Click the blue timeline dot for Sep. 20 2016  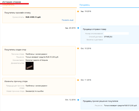pos(78,28)
